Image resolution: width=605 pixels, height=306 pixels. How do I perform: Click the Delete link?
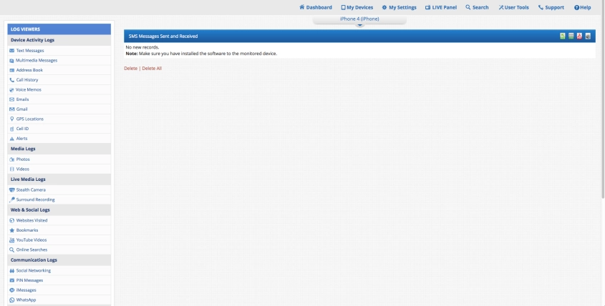click(x=130, y=68)
